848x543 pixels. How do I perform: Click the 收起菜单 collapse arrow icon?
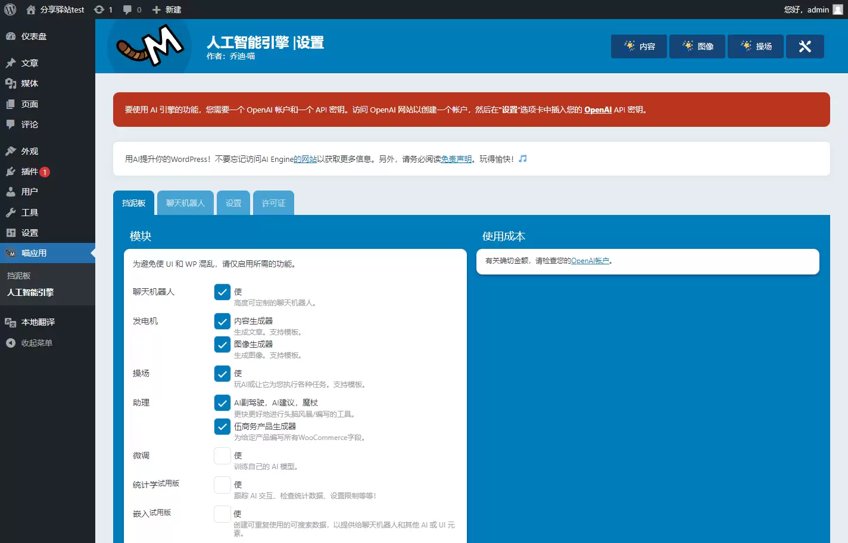(x=11, y=343)
